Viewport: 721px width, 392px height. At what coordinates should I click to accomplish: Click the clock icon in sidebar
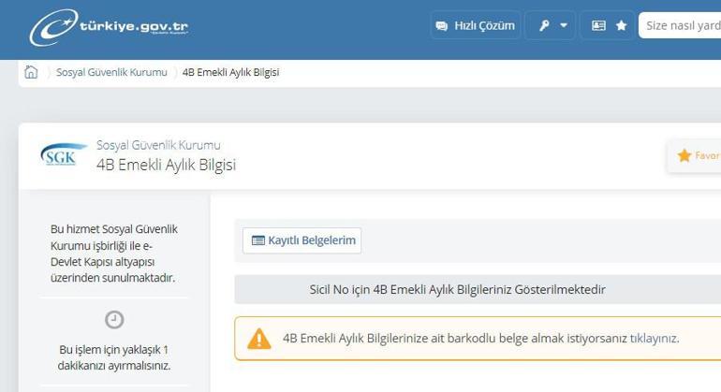[114, 320]
